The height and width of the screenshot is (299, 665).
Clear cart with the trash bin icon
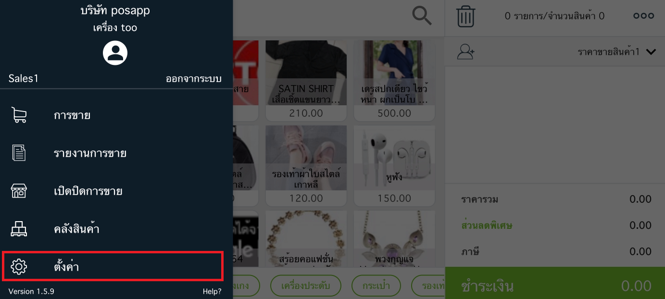point(465,16)
